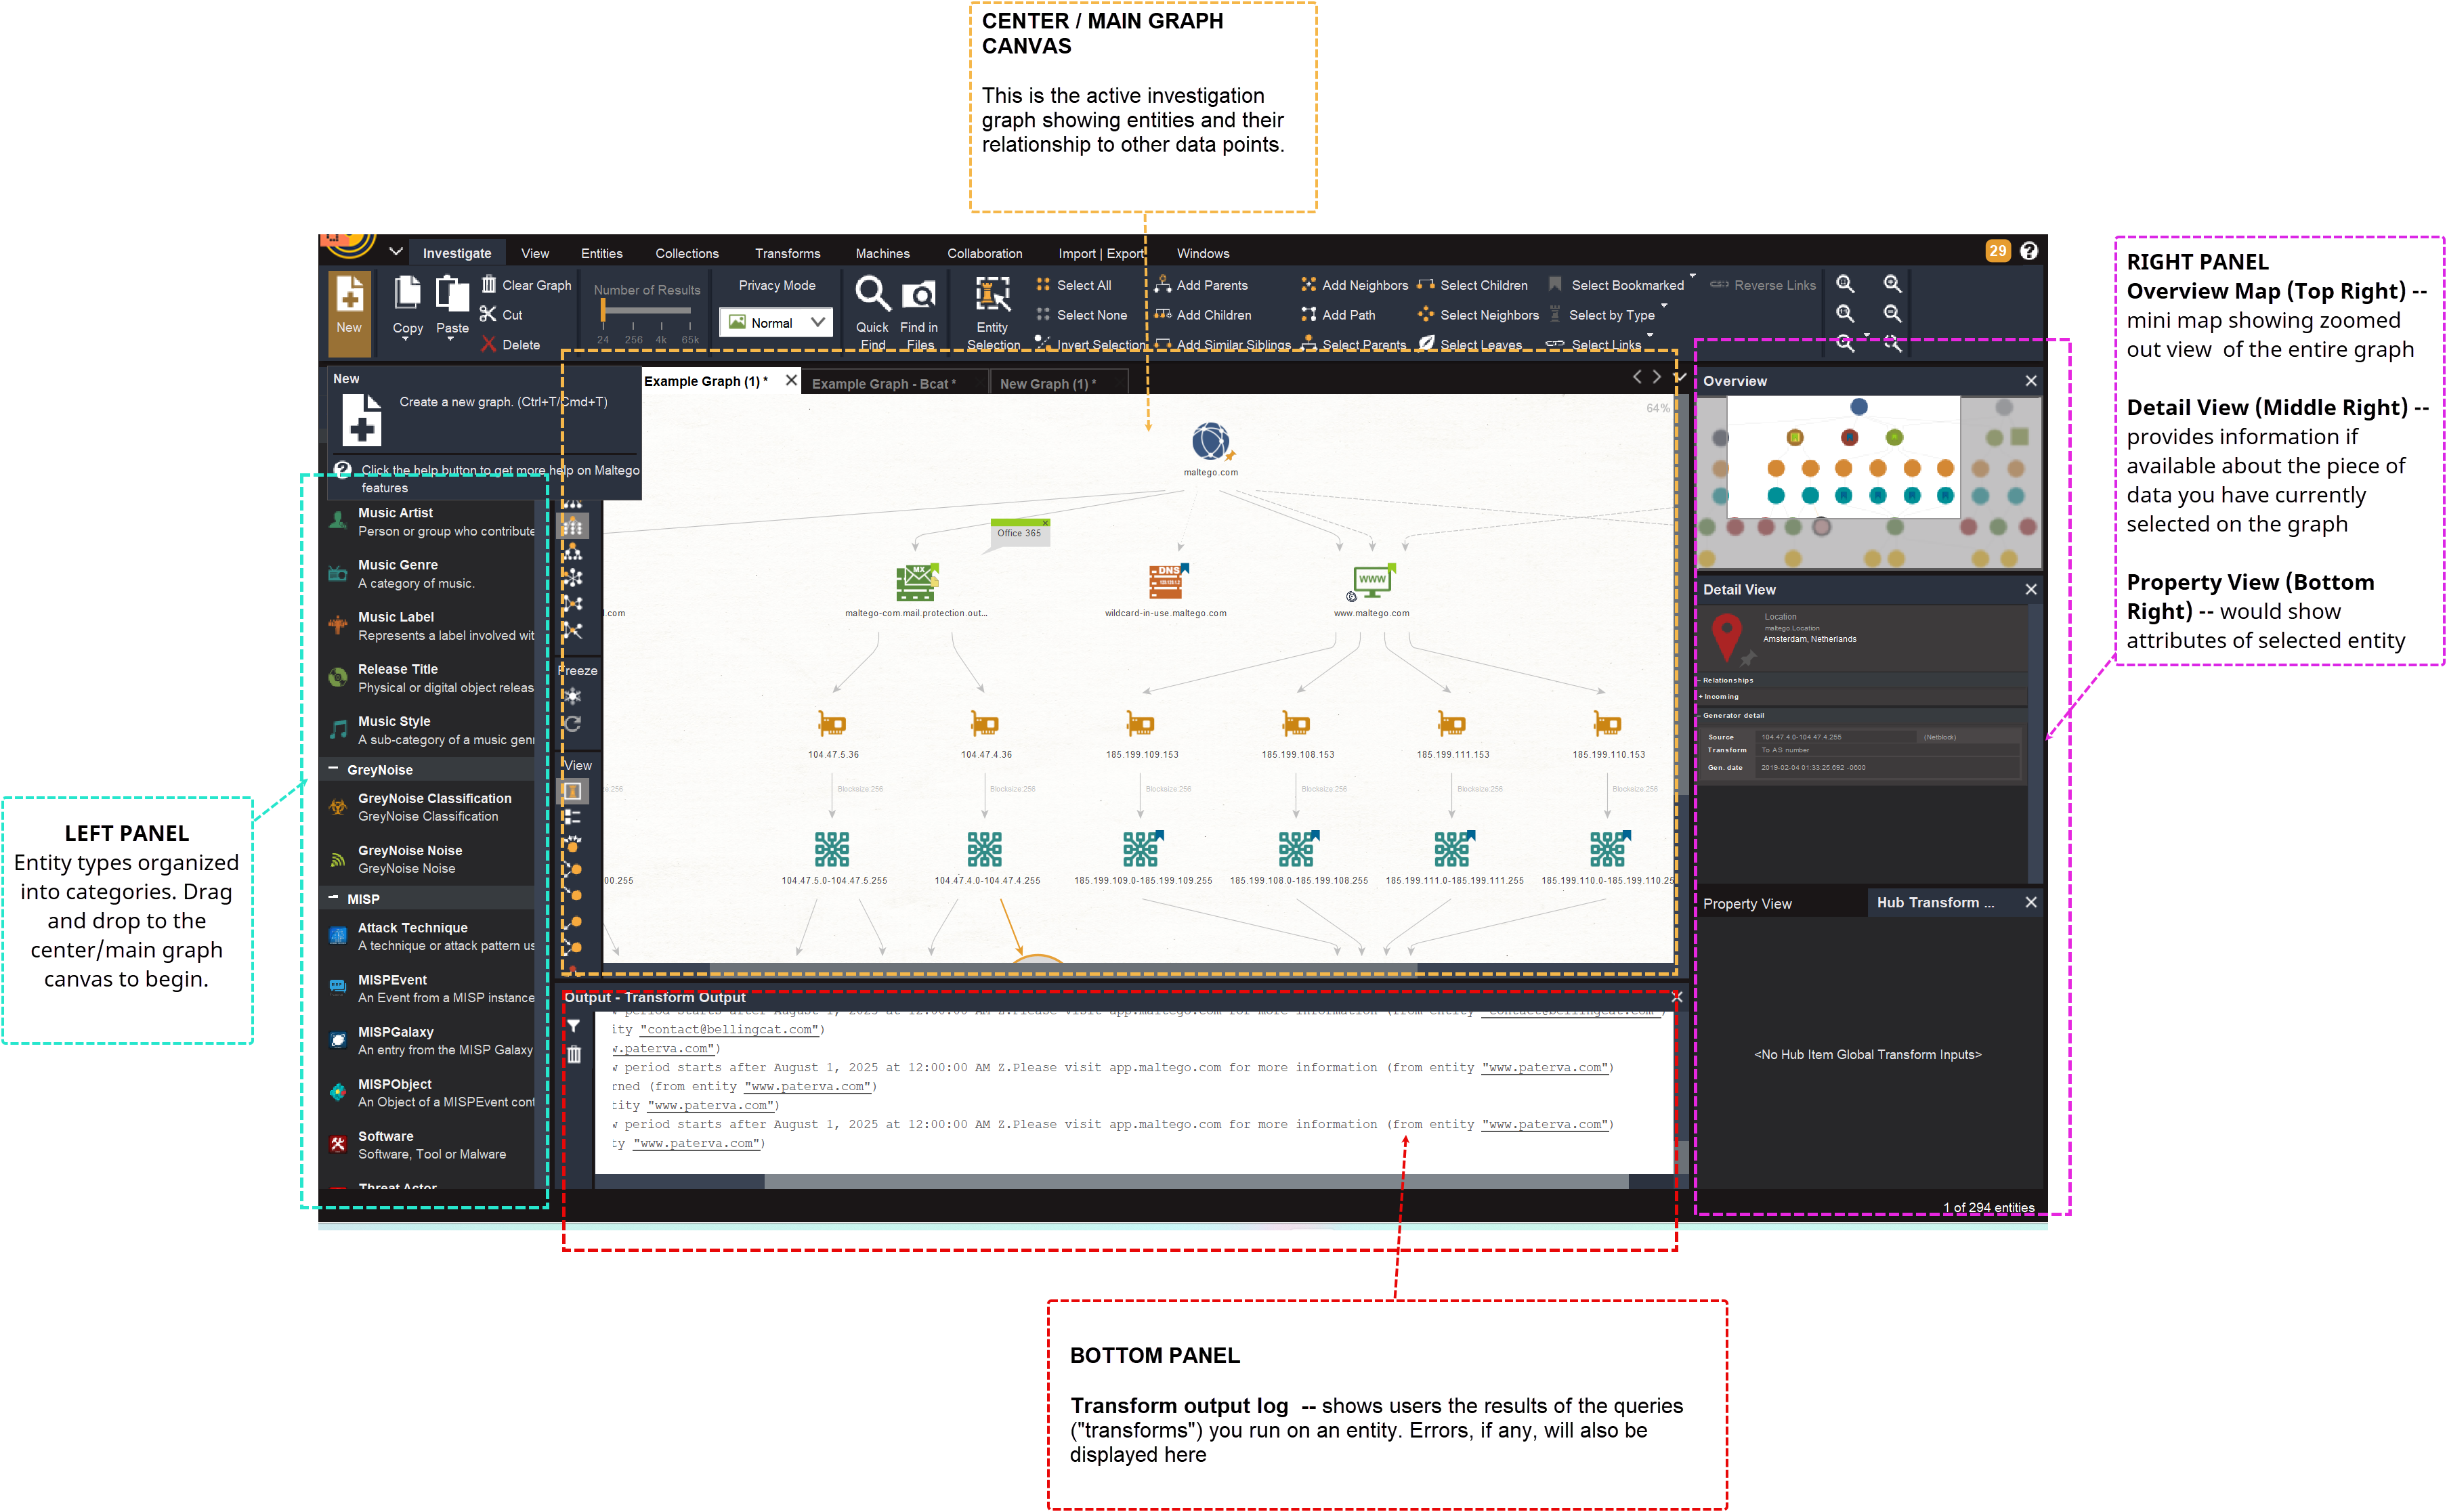Image resolution: width=2447 pixels, height=1512 pixels.
Task: Collapse the GreyNoise entity category
Action: click(x=334, y=769)
